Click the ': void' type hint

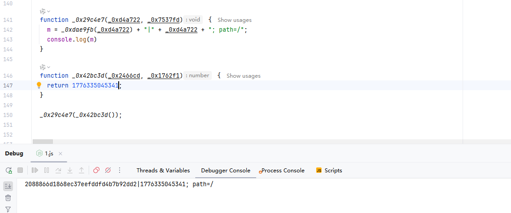pyautogui.click(x=193, y=20)
